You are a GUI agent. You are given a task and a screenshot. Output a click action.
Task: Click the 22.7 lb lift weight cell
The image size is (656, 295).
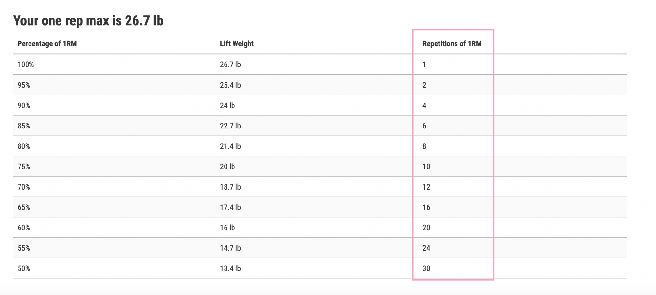coord(230,126)
